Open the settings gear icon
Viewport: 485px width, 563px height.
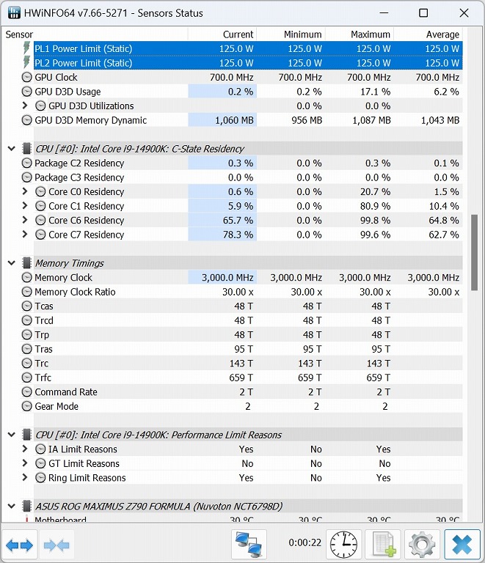point(422,545)
